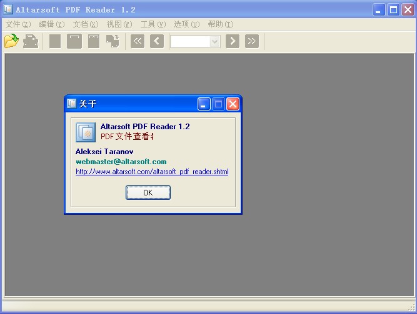Go to next page with right arrow
The image size is (417, 314).
point(233,41)
